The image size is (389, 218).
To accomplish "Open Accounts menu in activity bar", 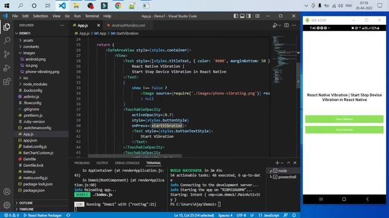I will click(7, 191).
